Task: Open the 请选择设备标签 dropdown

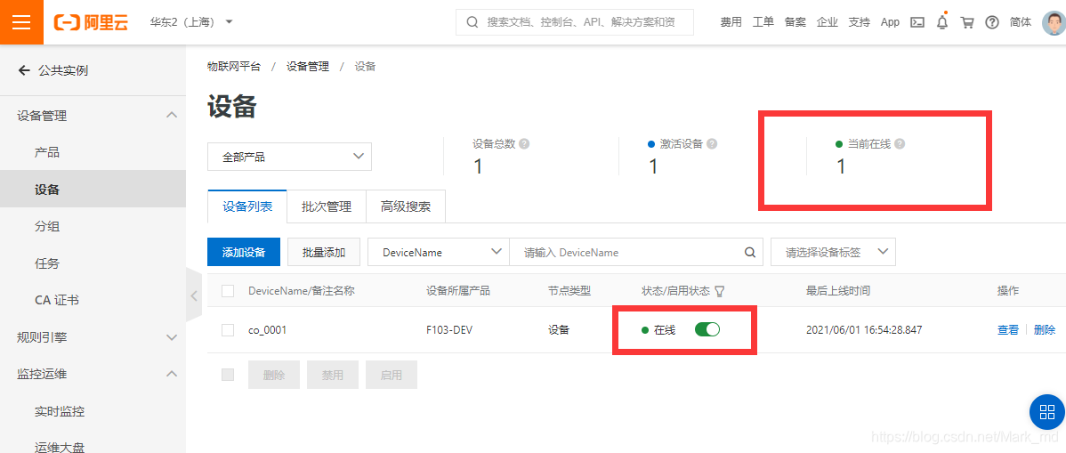Action: point(833,253)
